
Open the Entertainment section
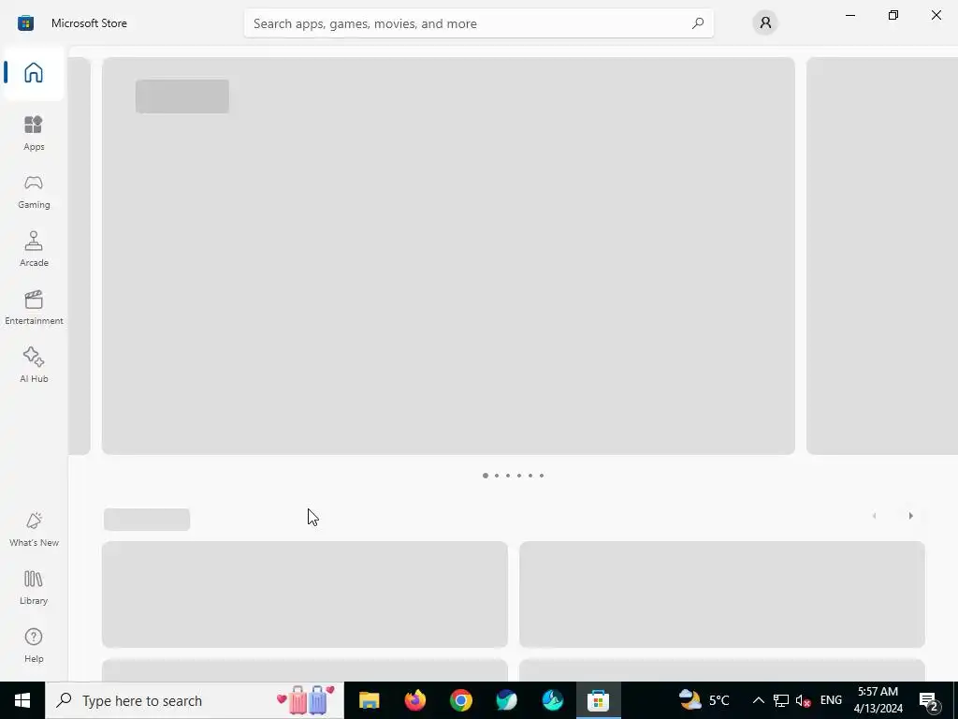pos(34,307)
